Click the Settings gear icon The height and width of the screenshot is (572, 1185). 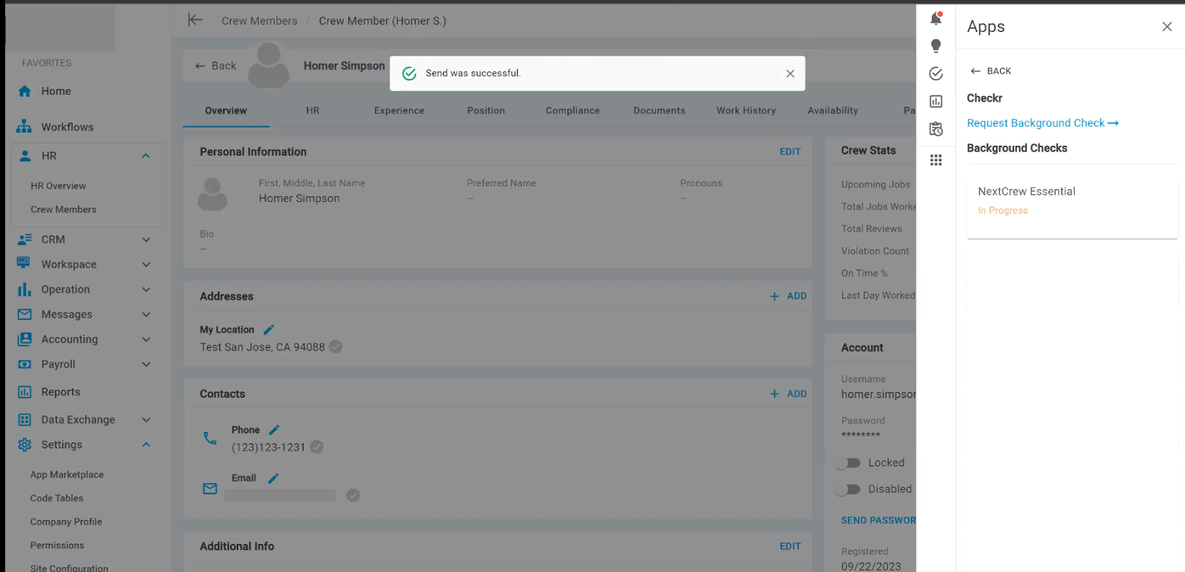pyautogui.click(x=24, y=444)
